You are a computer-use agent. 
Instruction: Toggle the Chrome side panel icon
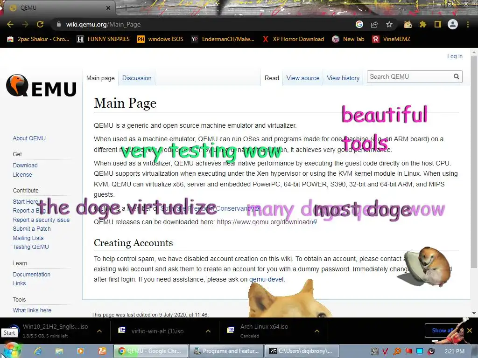[x=438, y=24]
